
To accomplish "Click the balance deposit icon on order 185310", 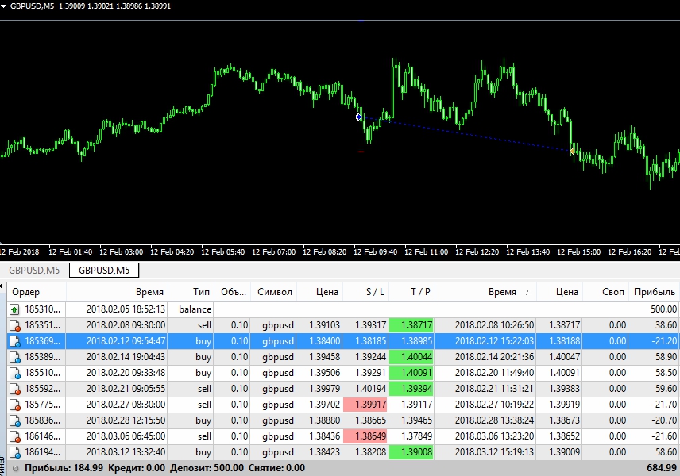I will (14, 309).
